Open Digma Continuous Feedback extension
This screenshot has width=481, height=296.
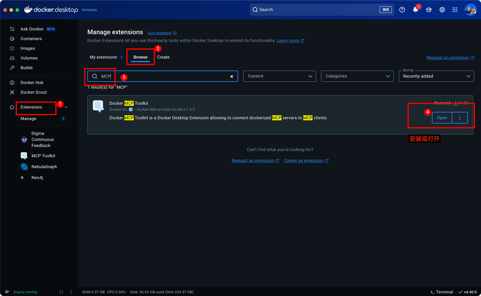43,140
